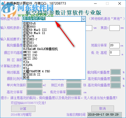Click the 低处分辨率 output box
The width and height of the screenshot is (126, 118).
pyautogui.click(x=74, y=92)
